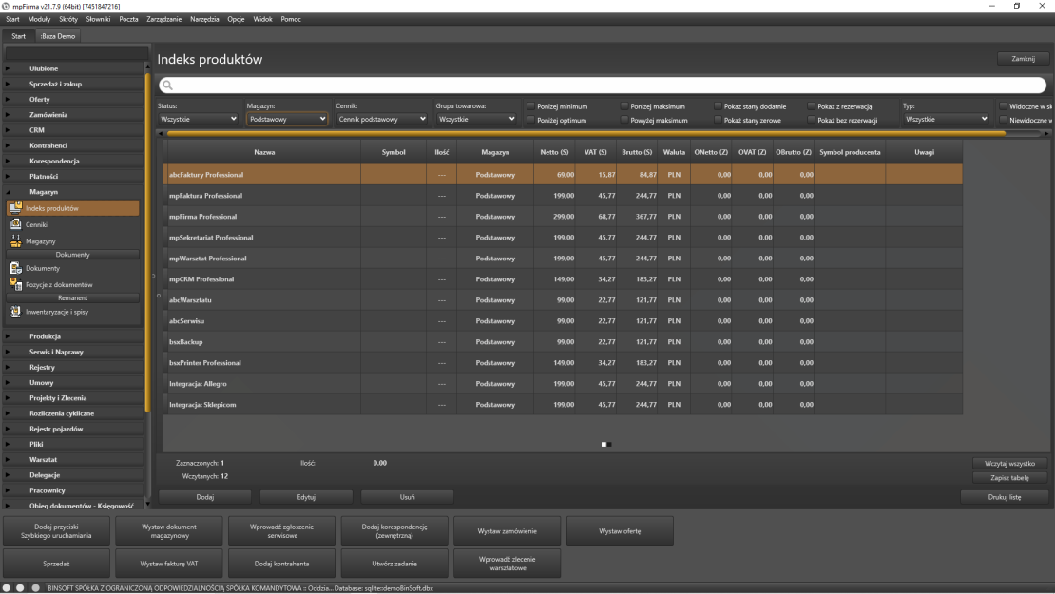Image resolution: width=1055 pixels, height=594 pixels.
Task: Open the Magazyny icon in sidebar
Action: click(15, 240)
